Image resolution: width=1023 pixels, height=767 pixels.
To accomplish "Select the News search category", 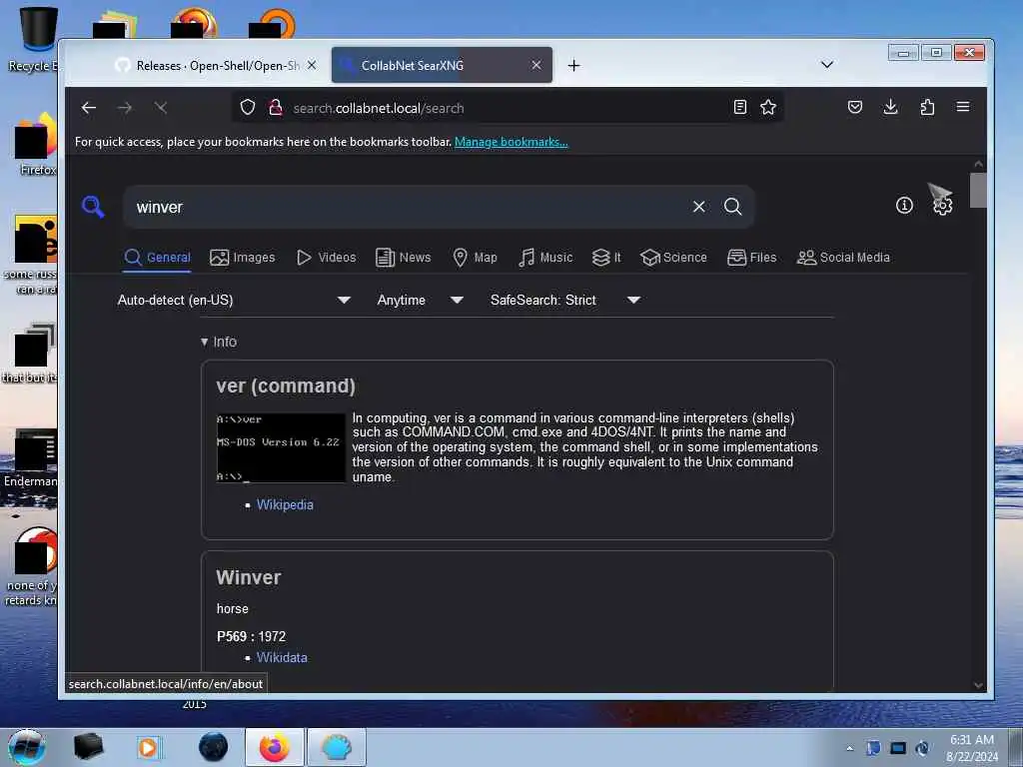I will (404, 258).
